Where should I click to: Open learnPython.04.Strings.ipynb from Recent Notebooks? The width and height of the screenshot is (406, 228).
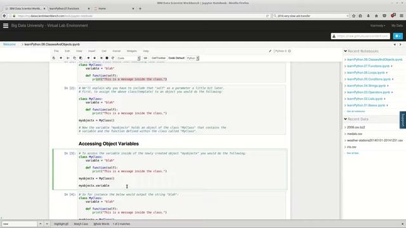pyautogui.click(x=366, y=86)
